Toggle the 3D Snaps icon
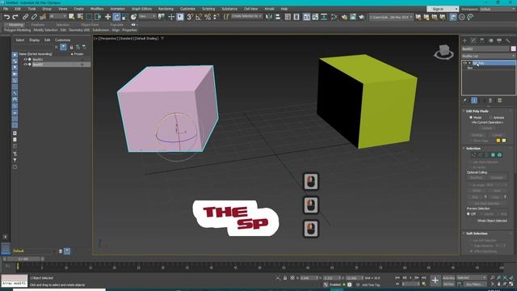Image resolution: width=517 pixels, height=291 pixels. click(190, 17)
